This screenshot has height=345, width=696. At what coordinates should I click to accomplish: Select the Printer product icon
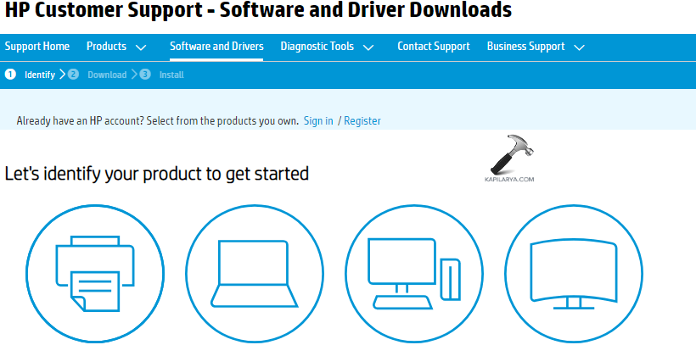[95, 274]
